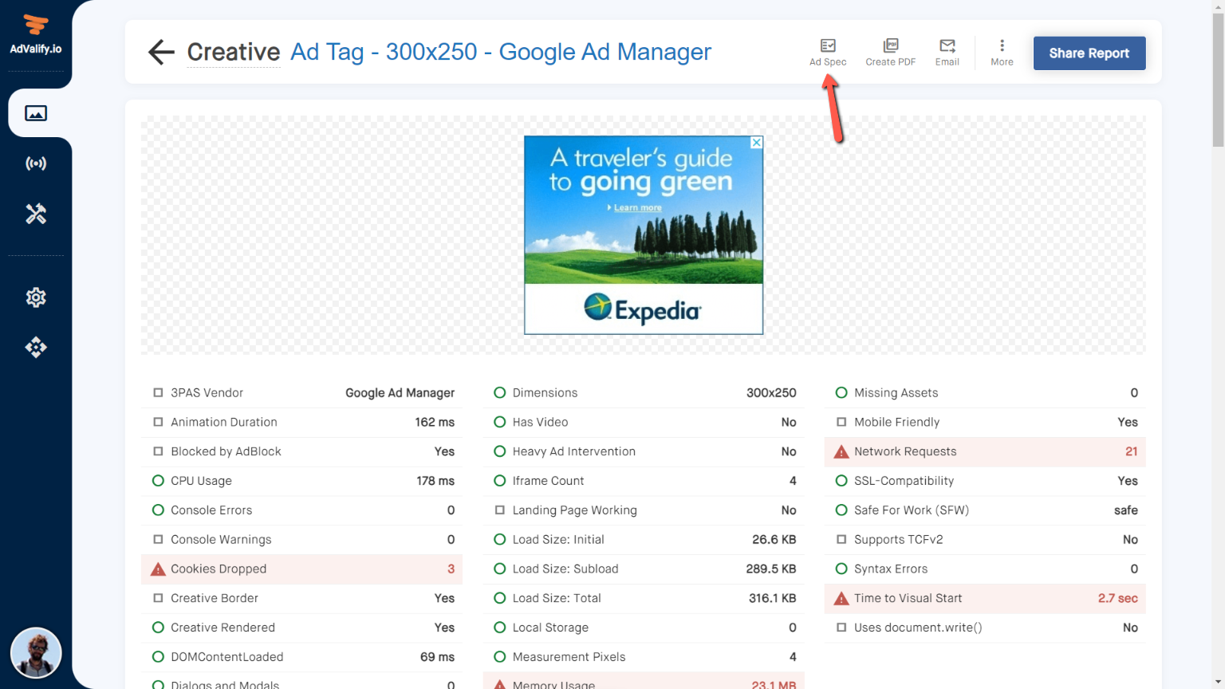The height and width of the screenshot is (689, 1225).
Task: Click the Uses document.write() square marker
Action: pyautogui.click(x=841, y=628)
